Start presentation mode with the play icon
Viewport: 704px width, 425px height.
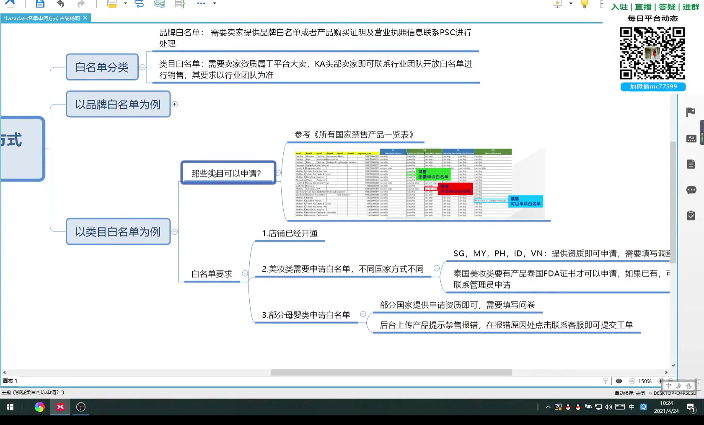pyautogui.click(x=557, y=4)
